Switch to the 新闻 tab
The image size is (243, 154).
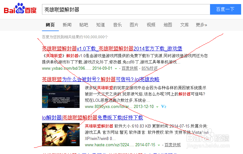point(67,25)
